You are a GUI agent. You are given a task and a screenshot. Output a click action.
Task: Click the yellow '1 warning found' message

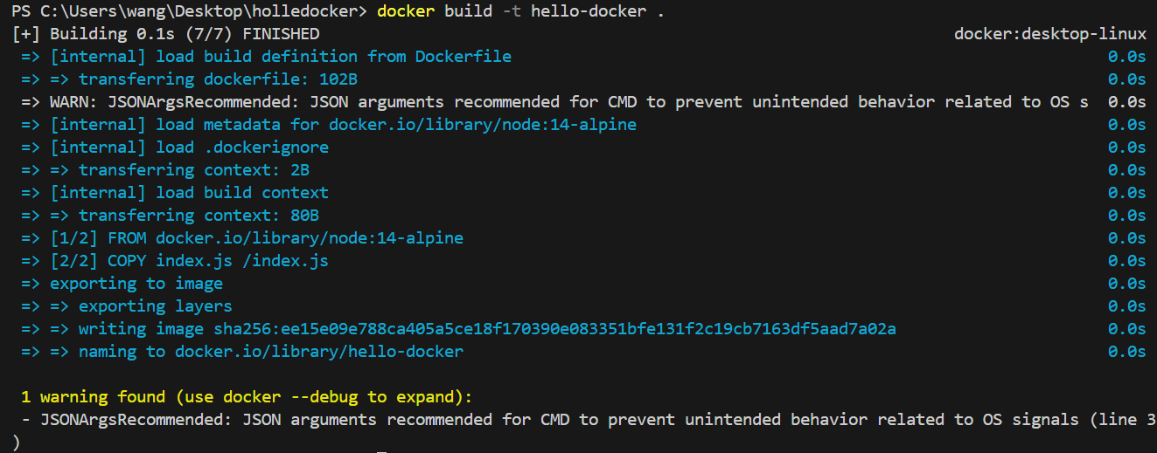(247, 397)
